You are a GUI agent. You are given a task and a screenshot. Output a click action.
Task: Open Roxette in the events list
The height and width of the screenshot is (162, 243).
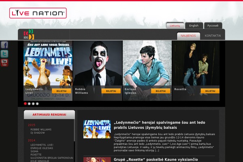pyautogui.click(x=36, y=155)
